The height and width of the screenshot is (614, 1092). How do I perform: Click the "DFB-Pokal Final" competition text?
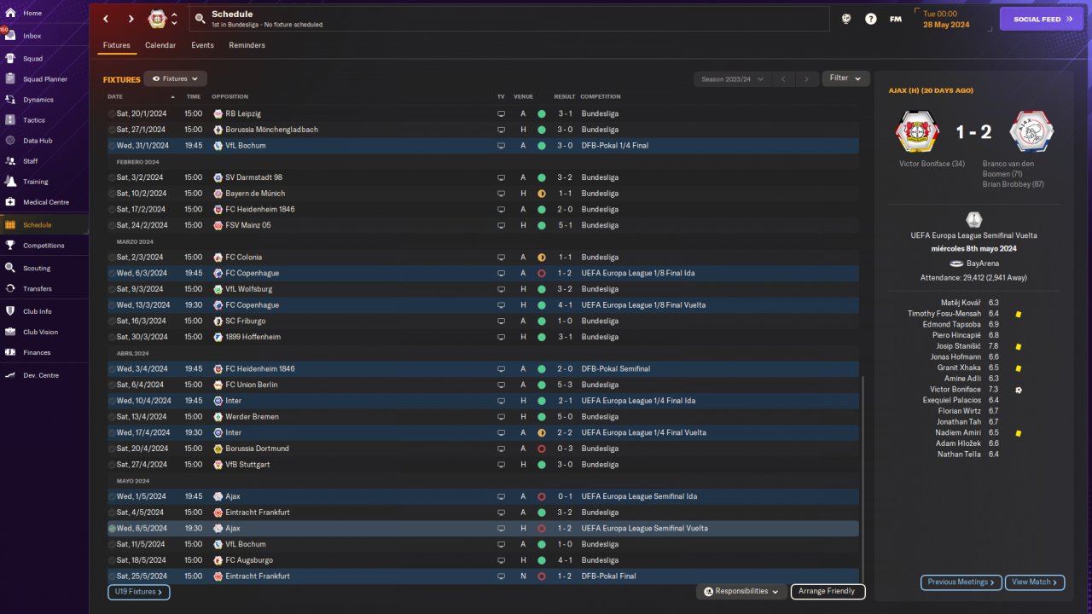coord(610,576)
